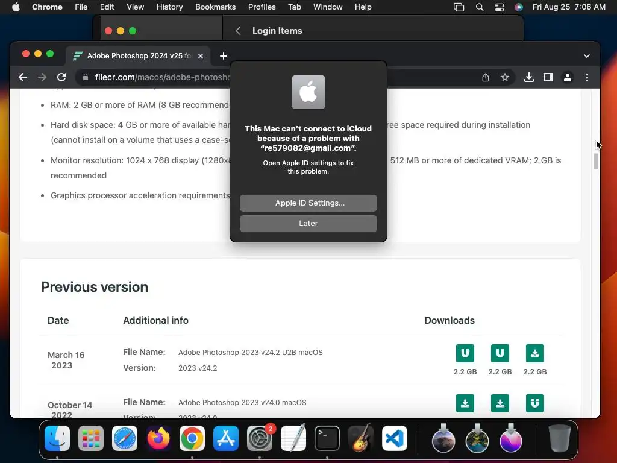Select the Adobe Photoshop 2024 v25 tab
This screenshot has height=463, width=617.
pos(138,56)
